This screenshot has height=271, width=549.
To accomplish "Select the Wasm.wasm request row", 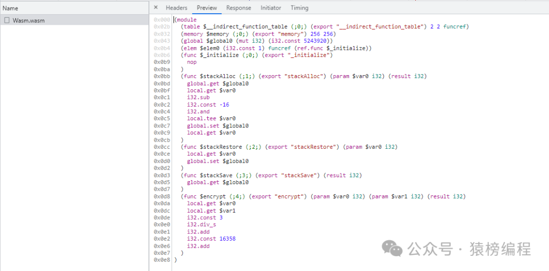I will coord(74,20).
